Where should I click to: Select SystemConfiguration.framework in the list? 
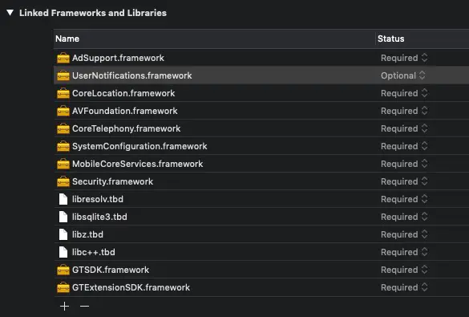(x=261, y=146)
